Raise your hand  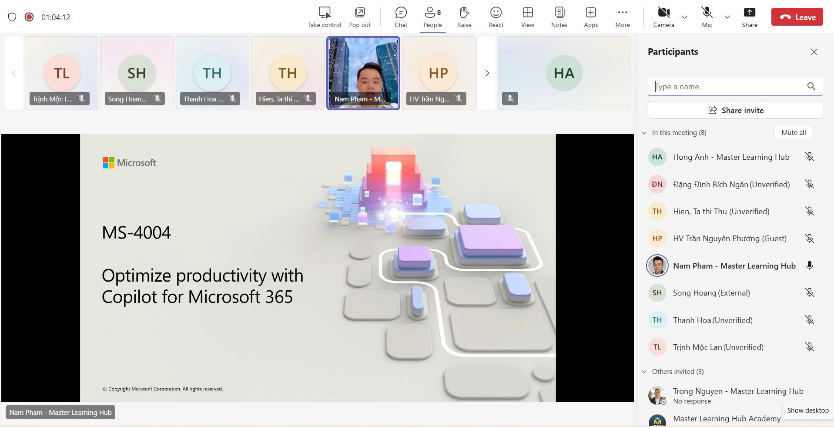[464, 17]
